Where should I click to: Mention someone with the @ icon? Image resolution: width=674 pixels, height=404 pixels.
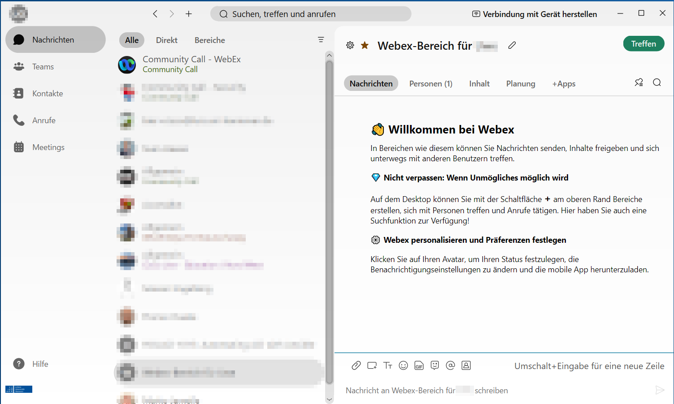coord(451,365)
